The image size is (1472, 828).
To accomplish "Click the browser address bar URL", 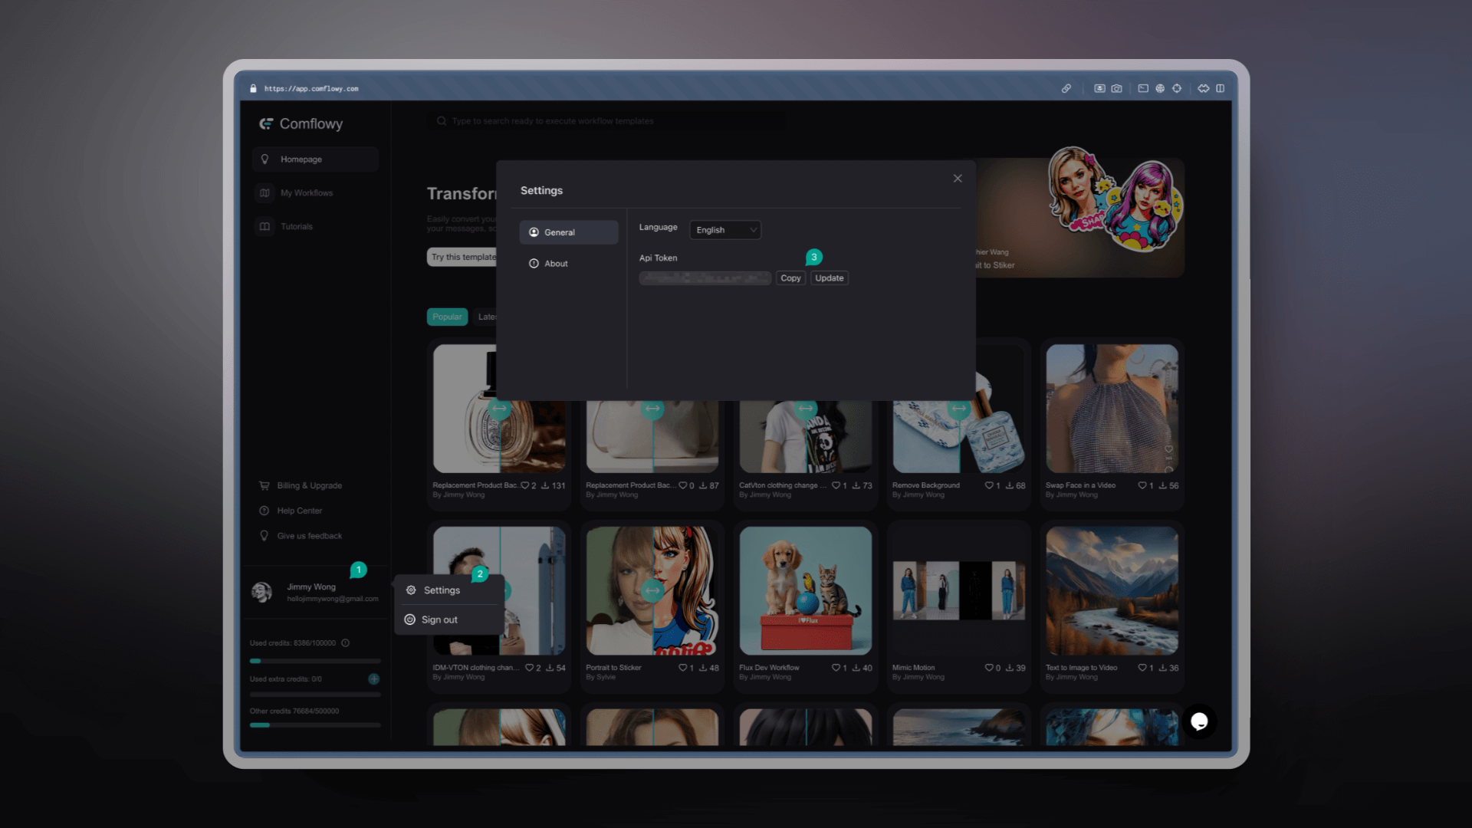I will click(x=311, y=89).
